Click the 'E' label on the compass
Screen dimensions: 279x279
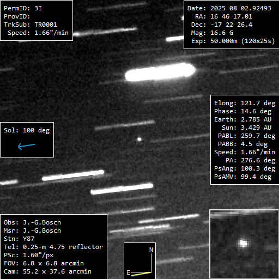[x=128, y=272]
